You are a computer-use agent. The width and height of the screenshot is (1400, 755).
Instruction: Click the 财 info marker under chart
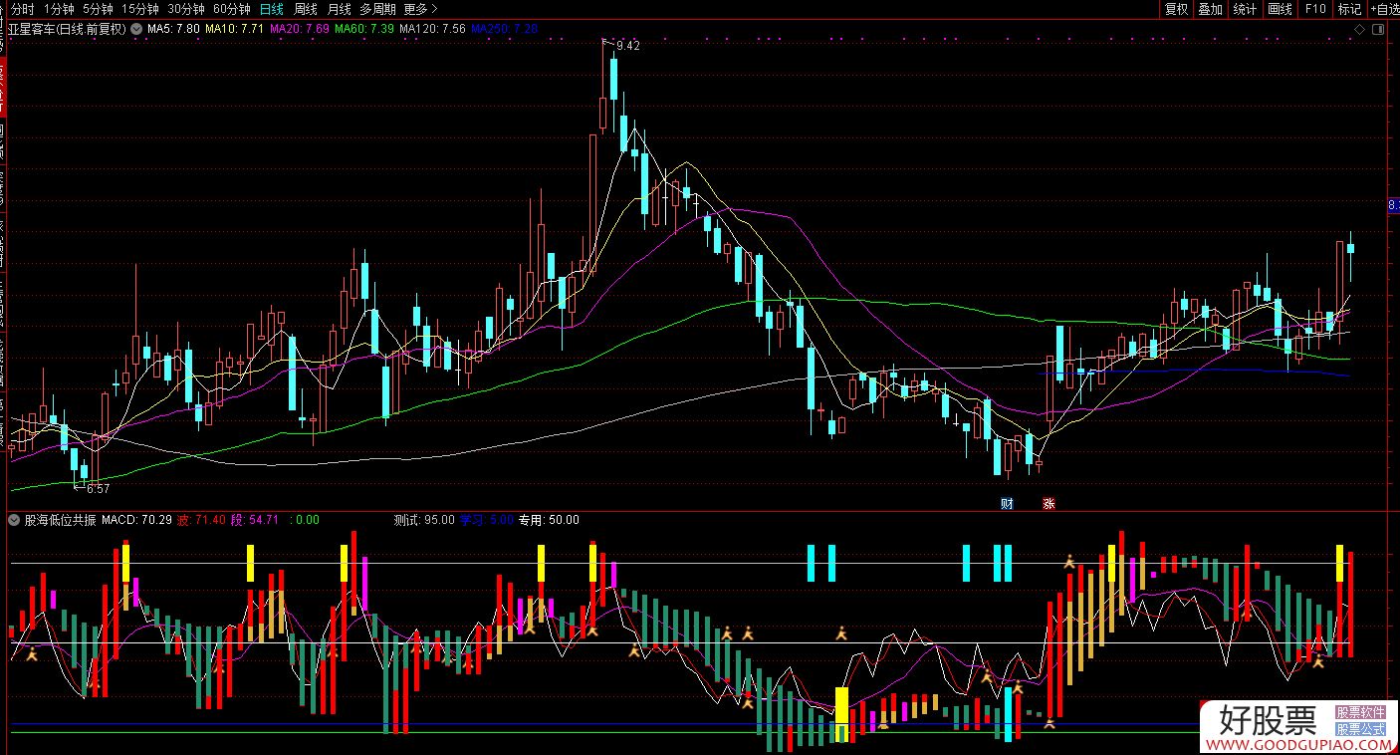(1007, 504)
